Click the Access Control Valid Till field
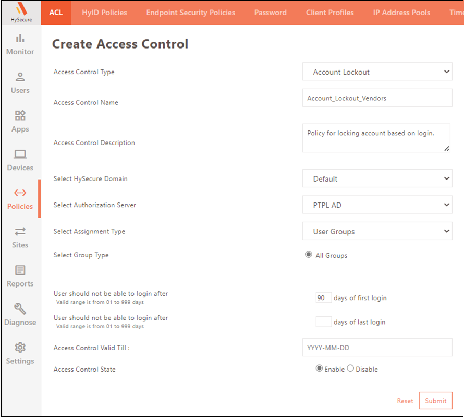 pyautogui.click(x=377, y=348)
